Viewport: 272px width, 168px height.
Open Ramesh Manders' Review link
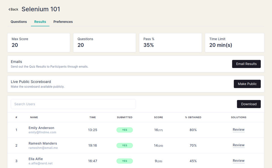239,145
